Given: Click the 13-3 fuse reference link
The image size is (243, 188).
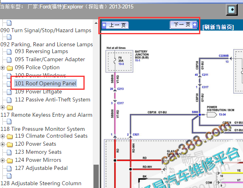Looking at the screenshot, I should point(121,64).
